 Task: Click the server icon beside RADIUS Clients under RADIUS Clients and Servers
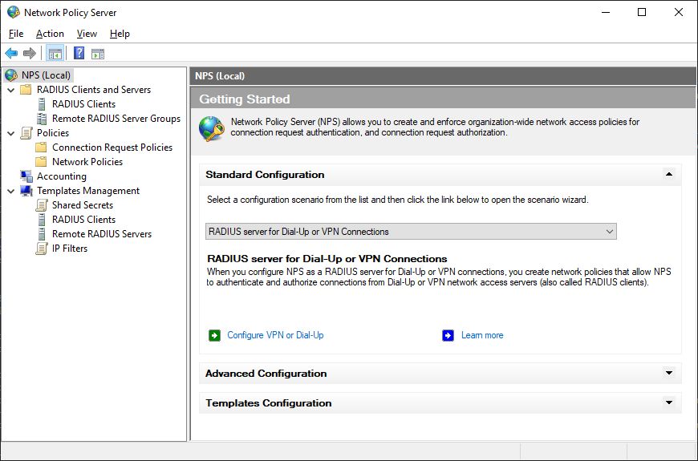[x=42, y=104]
